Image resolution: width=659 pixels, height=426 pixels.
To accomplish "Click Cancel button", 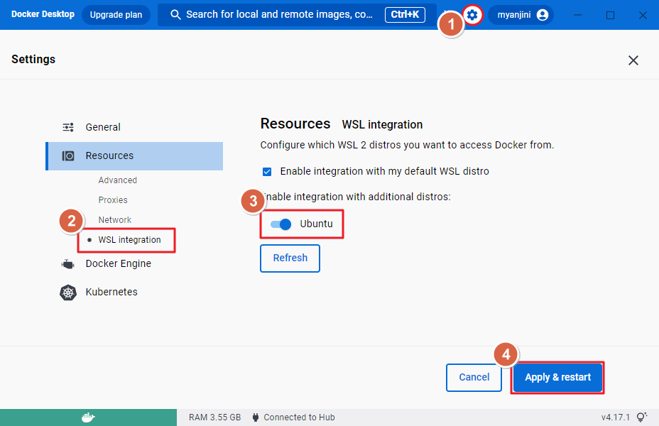I will coord(474,377).
